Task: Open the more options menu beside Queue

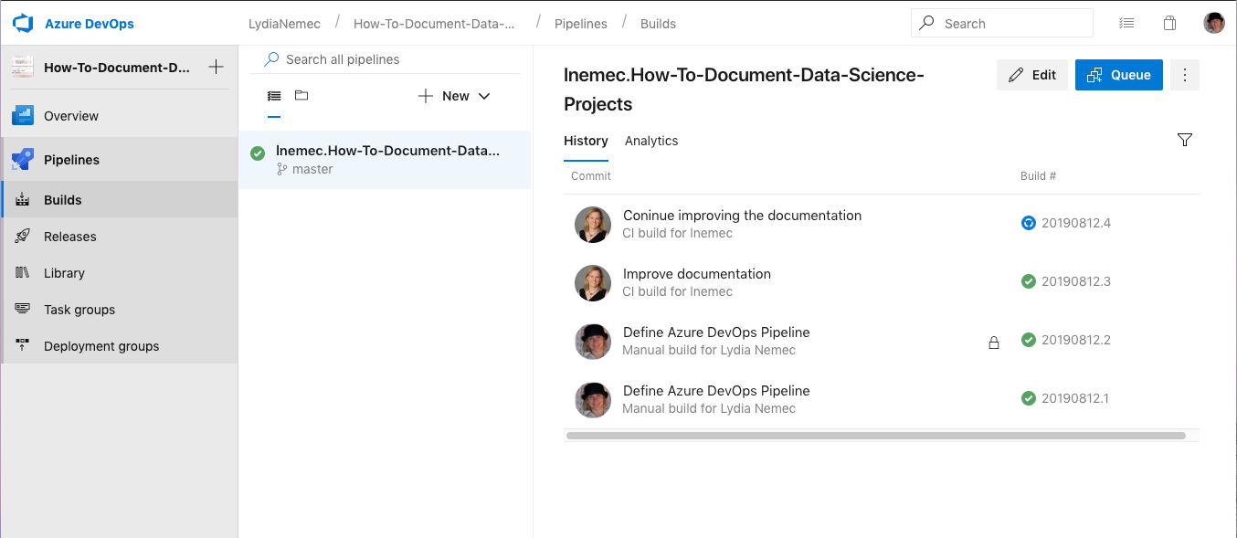Action: 1184,74
